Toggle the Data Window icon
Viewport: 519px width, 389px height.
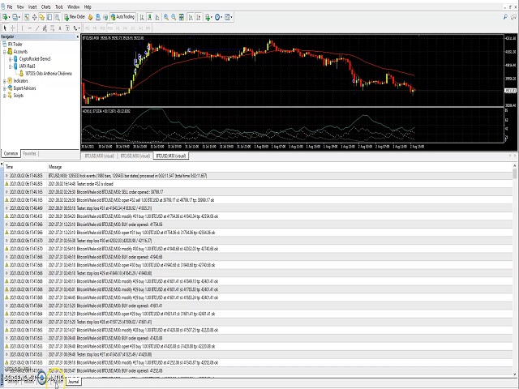[34, 17]
